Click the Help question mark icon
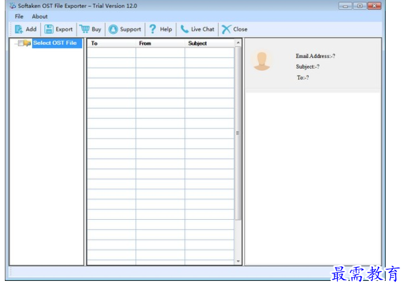Viewport: 405px width, 293px height. 153,29
